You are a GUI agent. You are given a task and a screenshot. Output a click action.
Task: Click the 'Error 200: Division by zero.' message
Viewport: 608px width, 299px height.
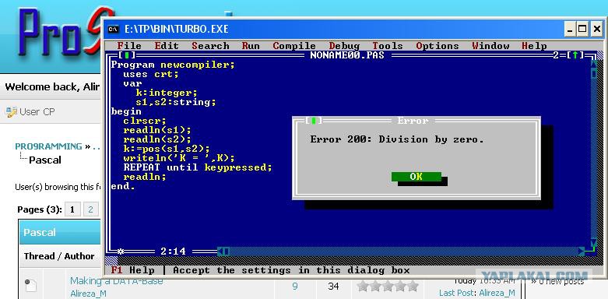[397, 139]
